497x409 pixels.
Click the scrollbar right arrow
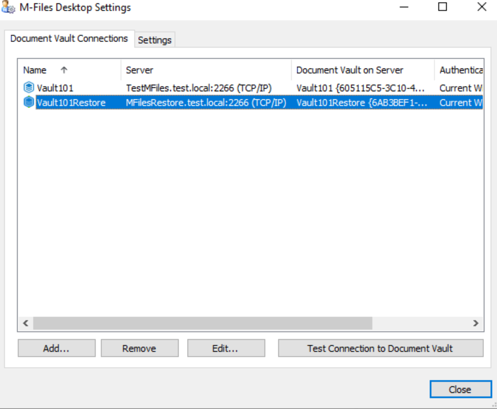476,323
